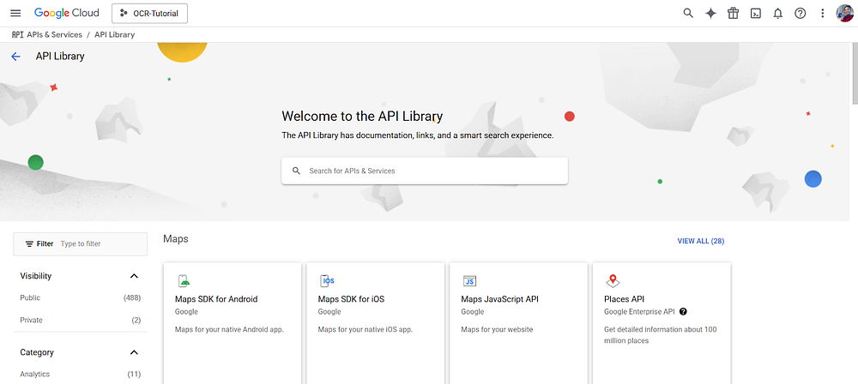Click the API Library breadcrumb
Viewport: 858px width, 384px height.
(x=114, y=34)
